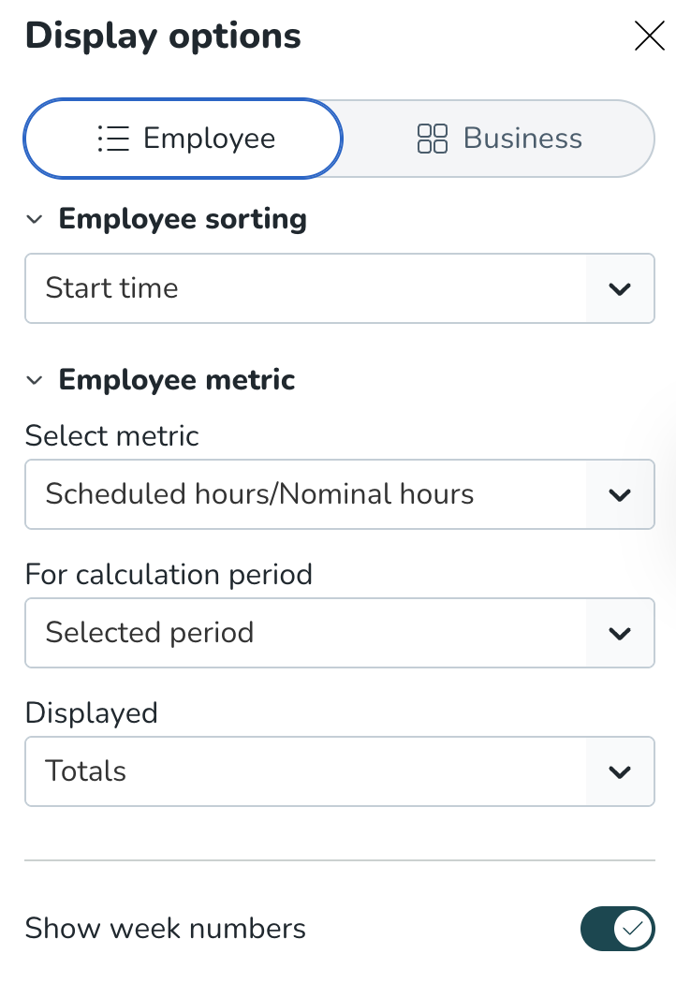Open the Start time sorting combo box

[x=305, y=288]
